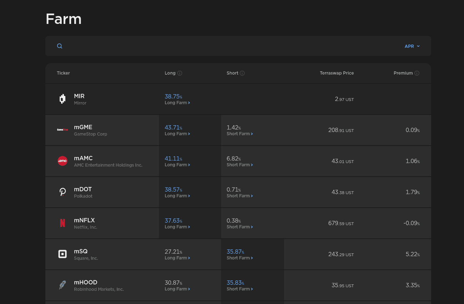Open Short Farm link for mGME
Screen dimensions: 464x304
(x=240, y=134)
